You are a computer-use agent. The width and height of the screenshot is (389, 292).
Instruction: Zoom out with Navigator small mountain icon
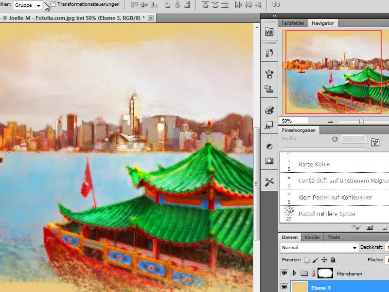point(330,122)
